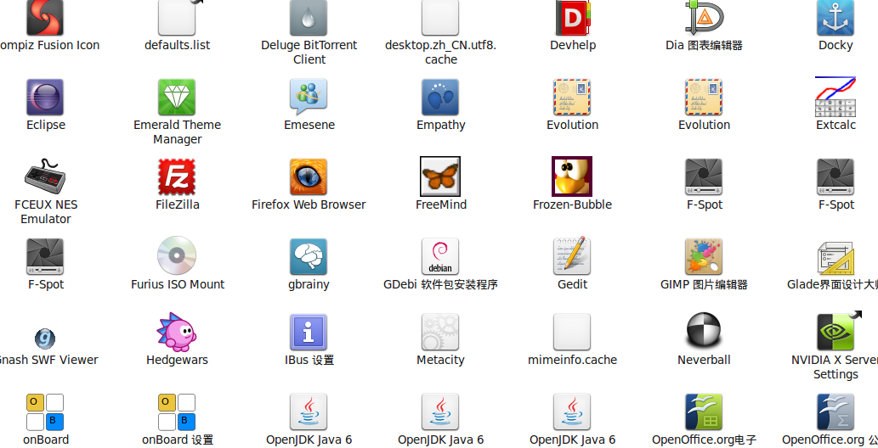Open the Emesene messenger icon

pos(309,98)
